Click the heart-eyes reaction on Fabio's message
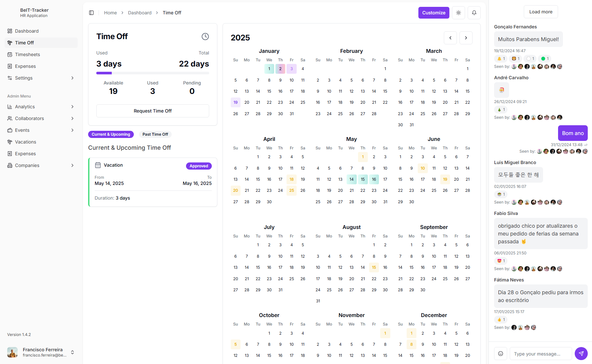The image size is (592, 364). tap(501, 261)
